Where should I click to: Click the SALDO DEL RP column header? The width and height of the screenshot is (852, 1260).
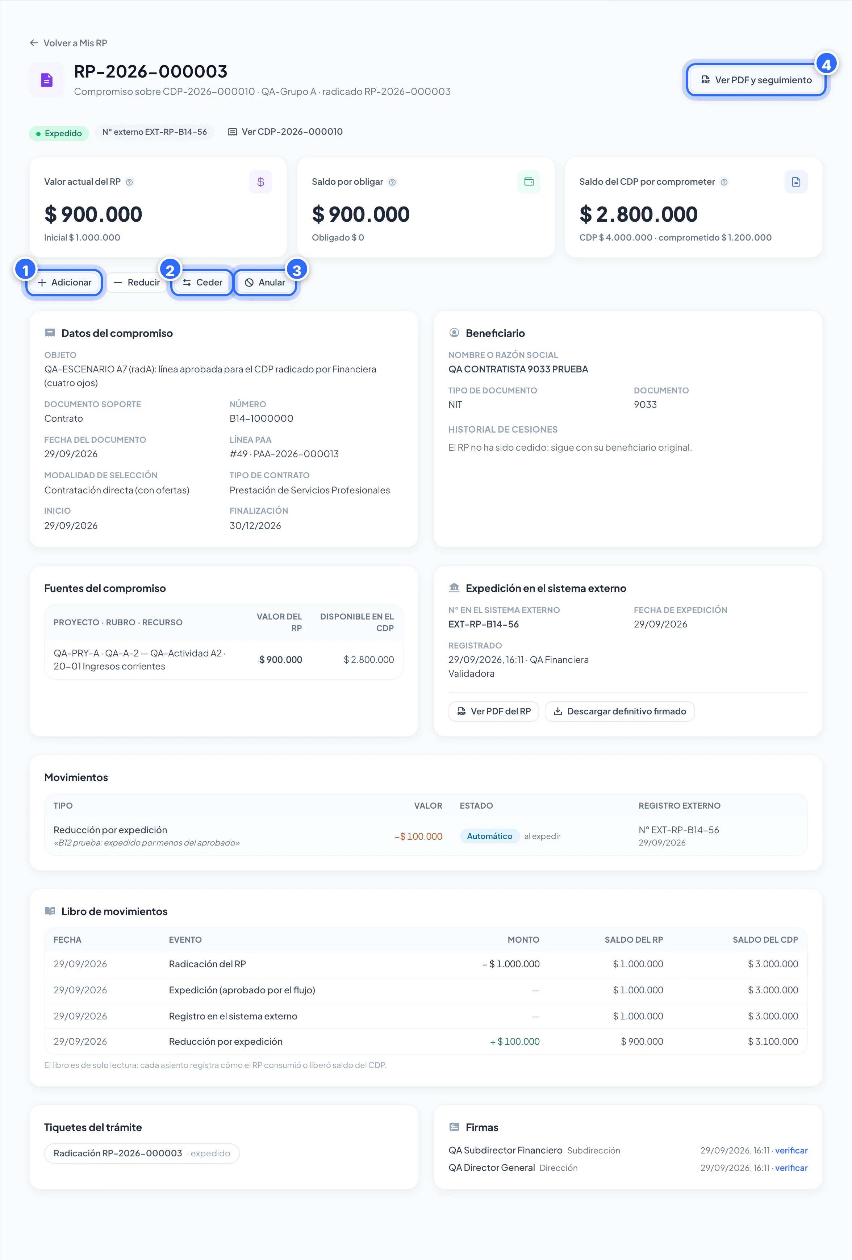tap(634, 940)
